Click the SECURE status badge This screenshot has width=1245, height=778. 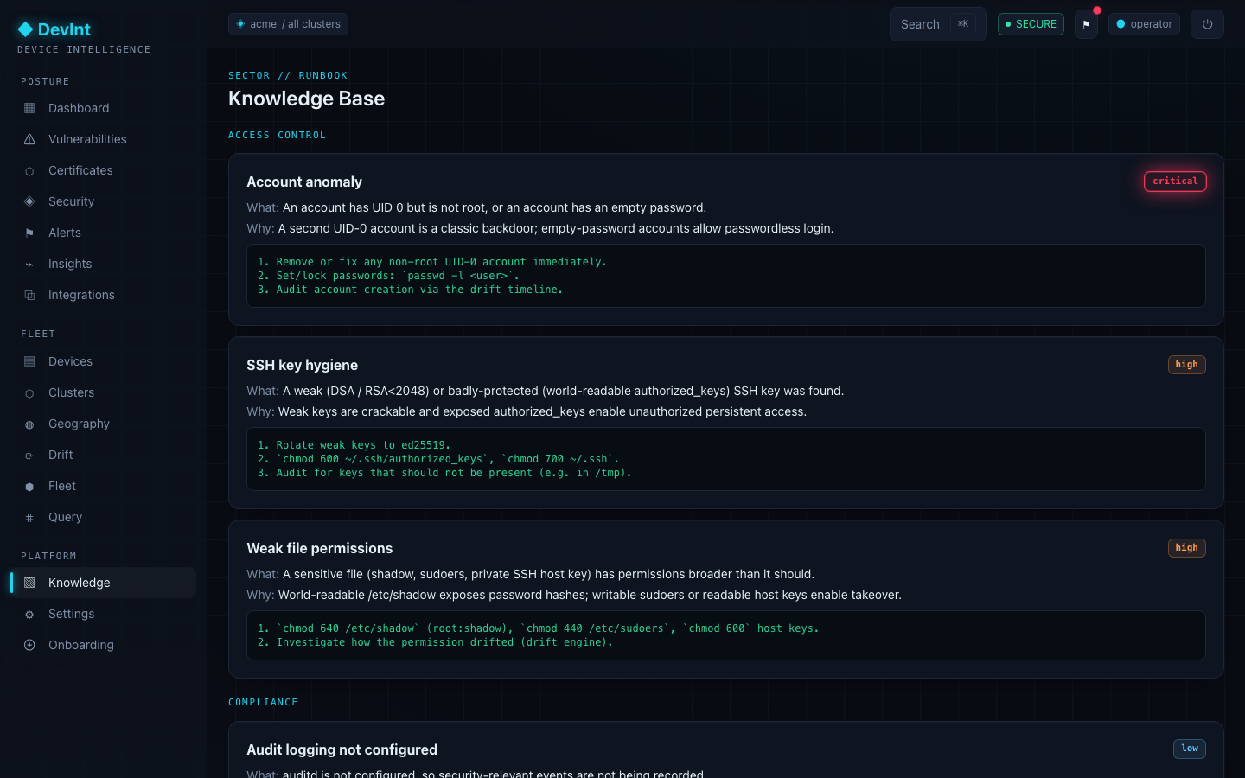click(x=1031, y=24)
